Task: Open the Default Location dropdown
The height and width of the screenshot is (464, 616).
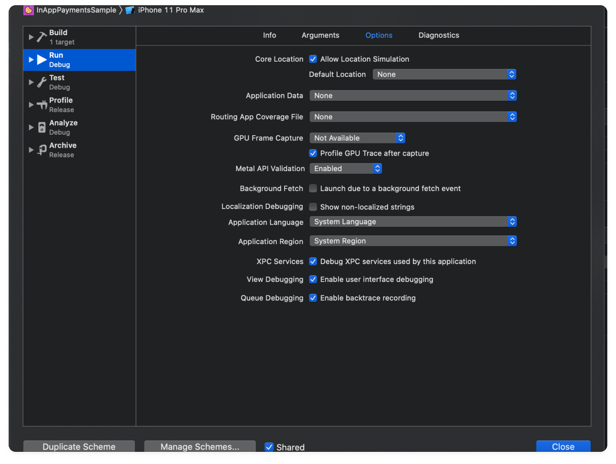Action: click(444, 74)
